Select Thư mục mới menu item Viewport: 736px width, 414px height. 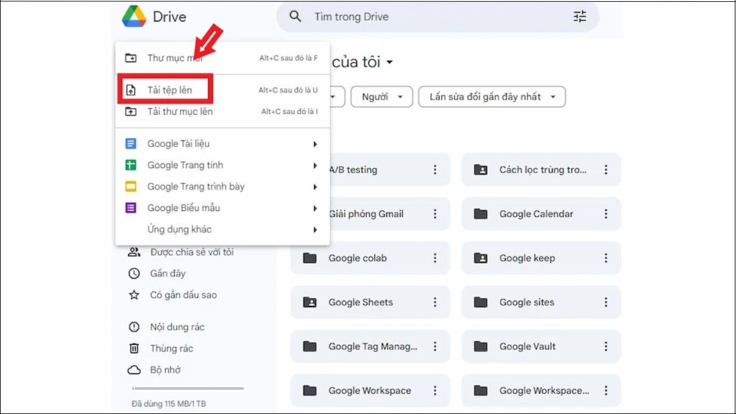point(223,58)
